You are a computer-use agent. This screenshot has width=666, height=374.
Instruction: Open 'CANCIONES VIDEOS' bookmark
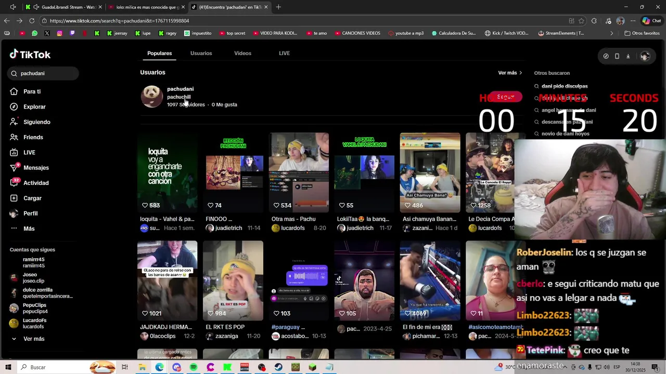[357, 33]
